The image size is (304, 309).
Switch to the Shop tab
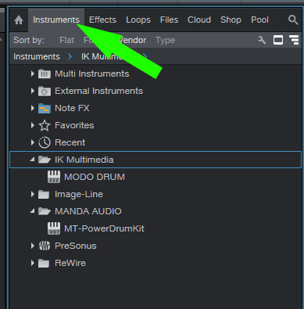pyautogui.click(x=231, y=20)
